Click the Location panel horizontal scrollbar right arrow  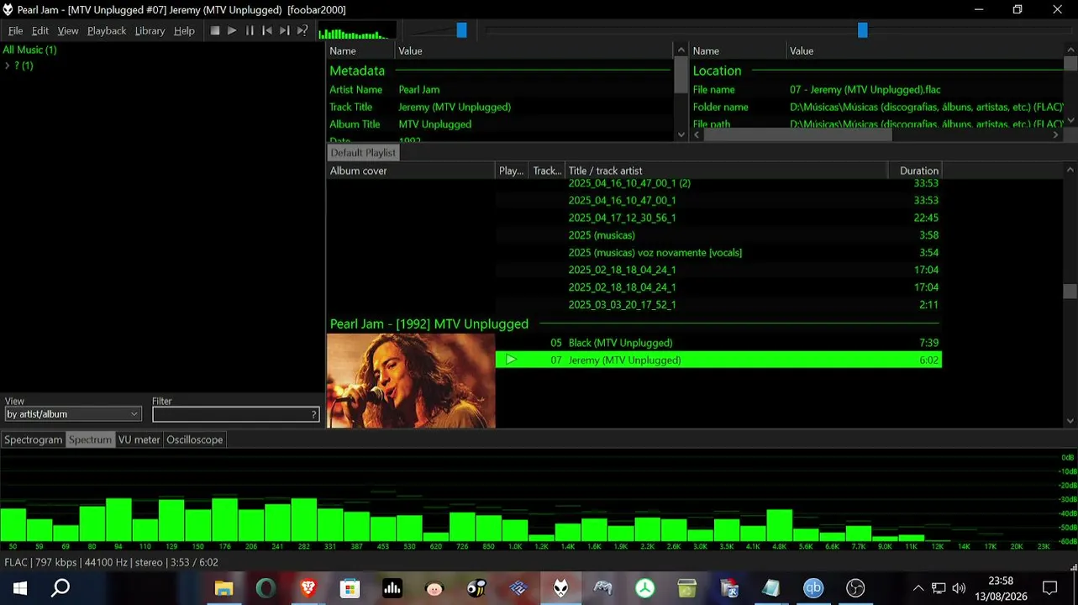click(1056, 134)
